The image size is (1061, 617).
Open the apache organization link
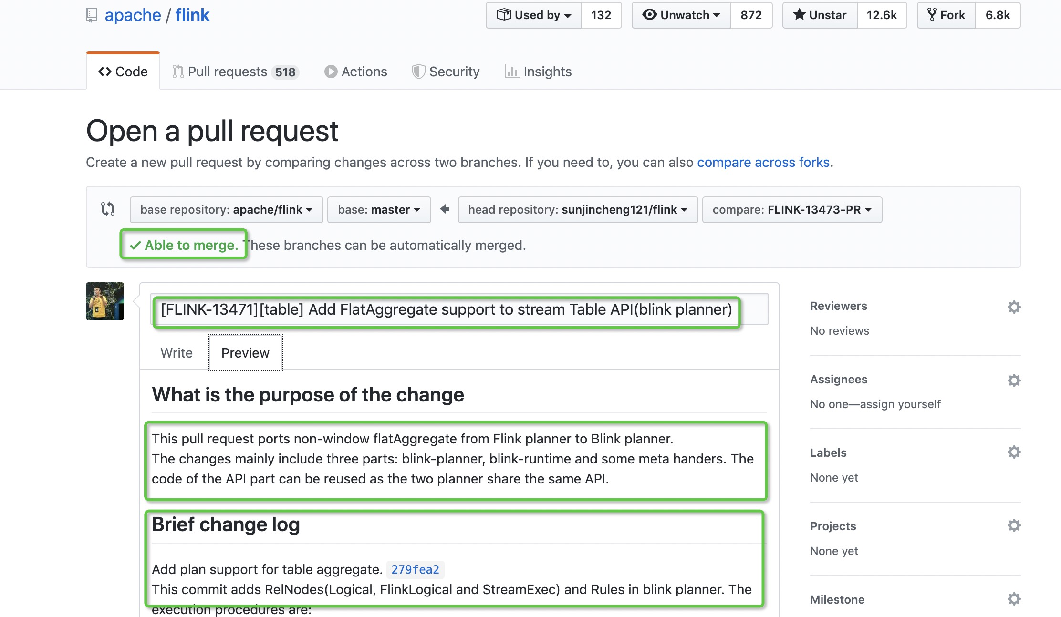coord(133,15)
